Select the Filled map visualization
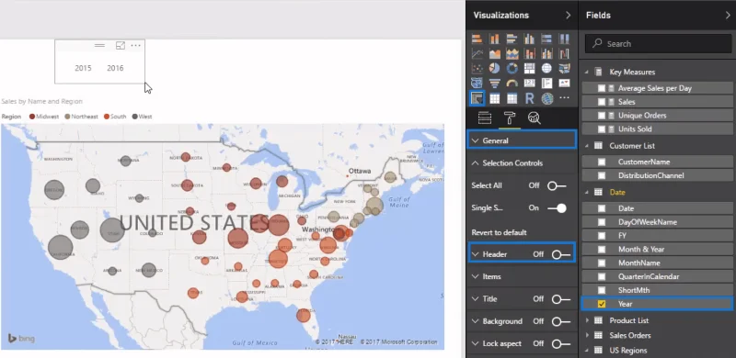This screenshot has height=358, width=736. pyautogui.click(x=564, y=69)
